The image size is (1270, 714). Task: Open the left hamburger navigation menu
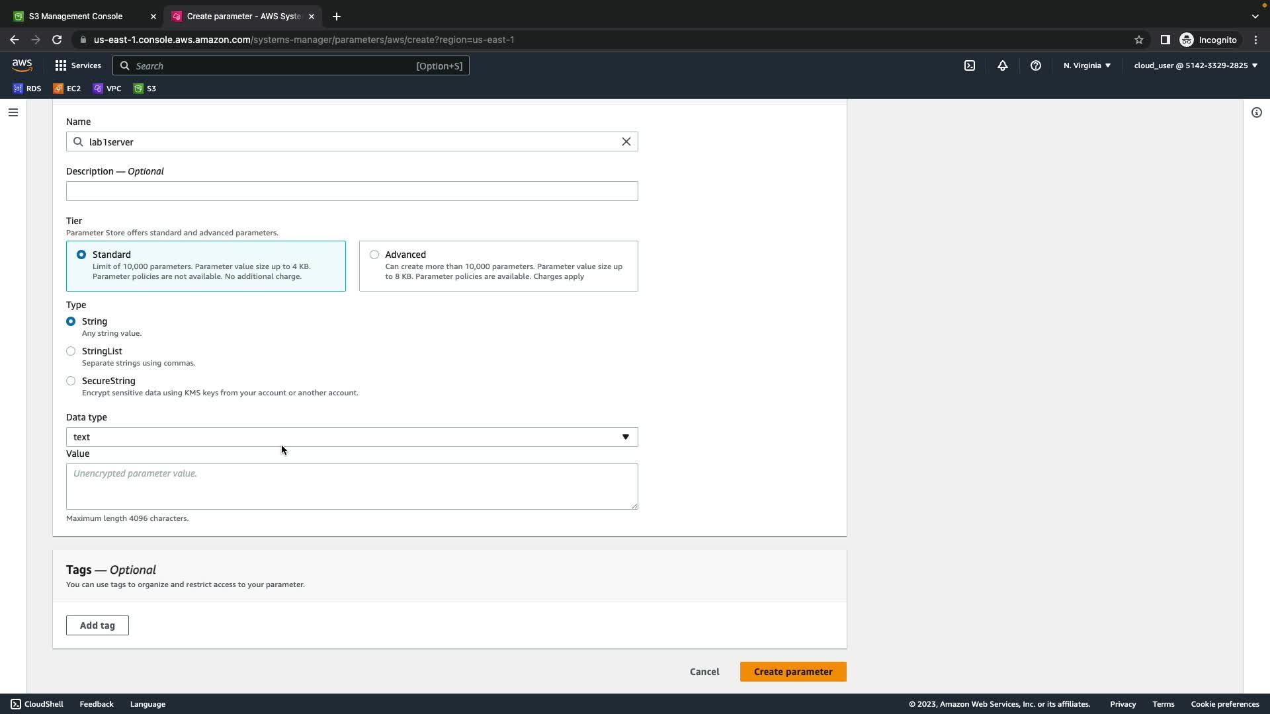(x=13, y=112)
